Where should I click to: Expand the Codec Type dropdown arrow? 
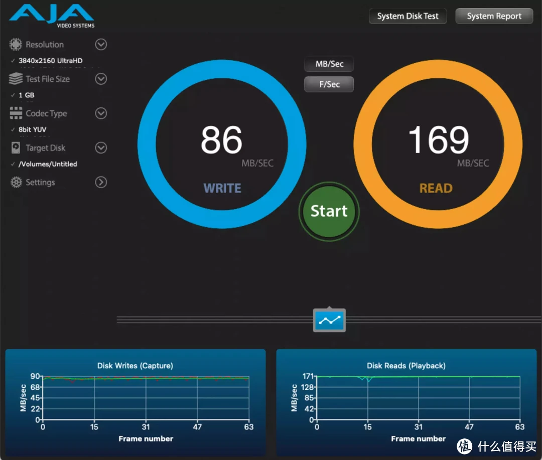click(101, 113)
